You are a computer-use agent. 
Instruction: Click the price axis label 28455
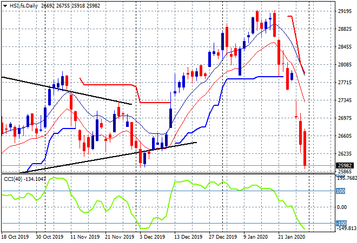click(x=345, y=47)
